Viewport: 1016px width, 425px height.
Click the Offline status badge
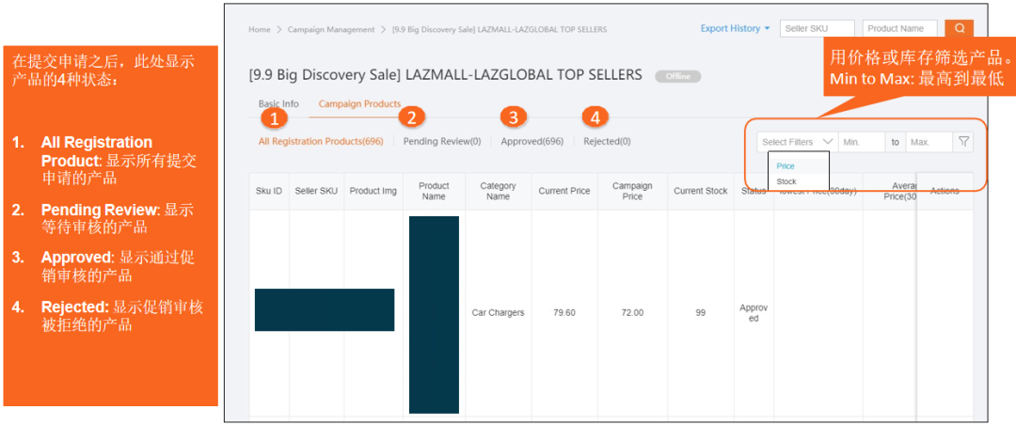677,76
